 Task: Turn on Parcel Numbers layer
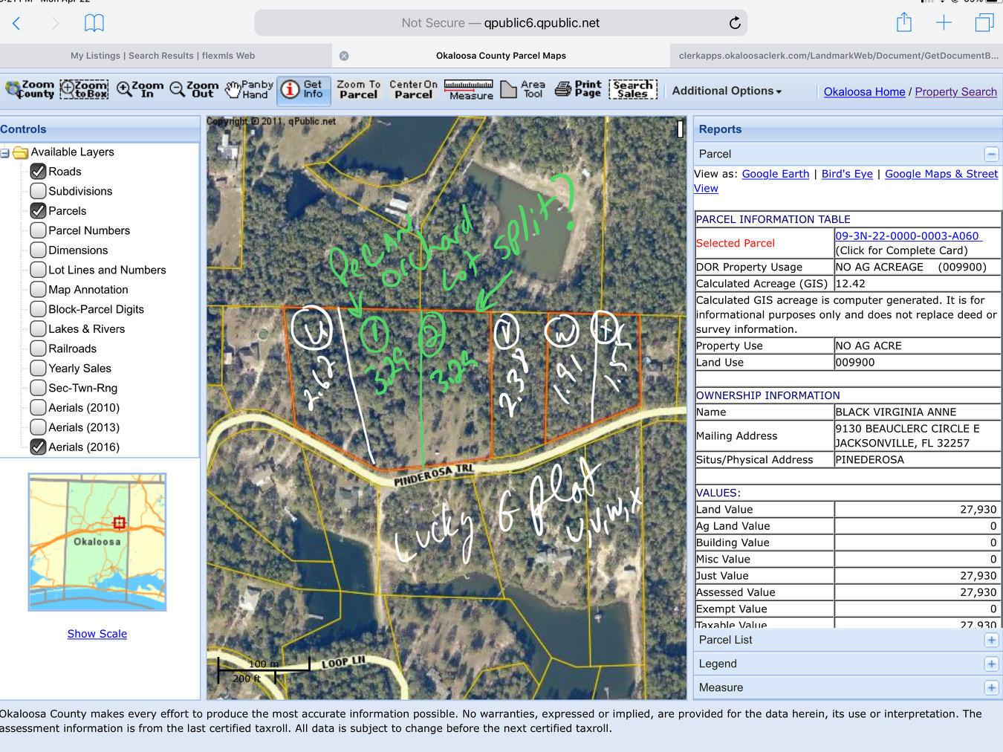coord(39,230)
